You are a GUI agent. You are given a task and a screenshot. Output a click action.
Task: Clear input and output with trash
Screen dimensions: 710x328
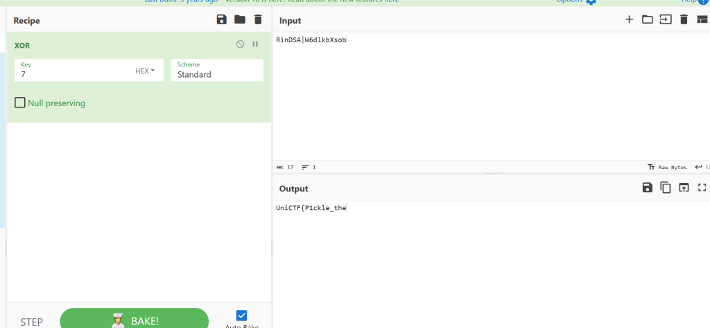pos(684,19)
